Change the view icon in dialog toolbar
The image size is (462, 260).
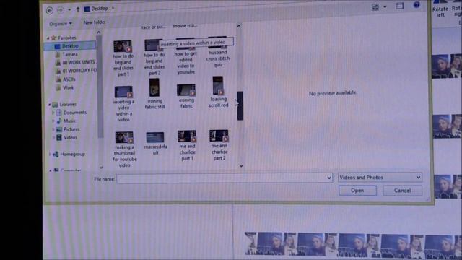coord(375,7)
